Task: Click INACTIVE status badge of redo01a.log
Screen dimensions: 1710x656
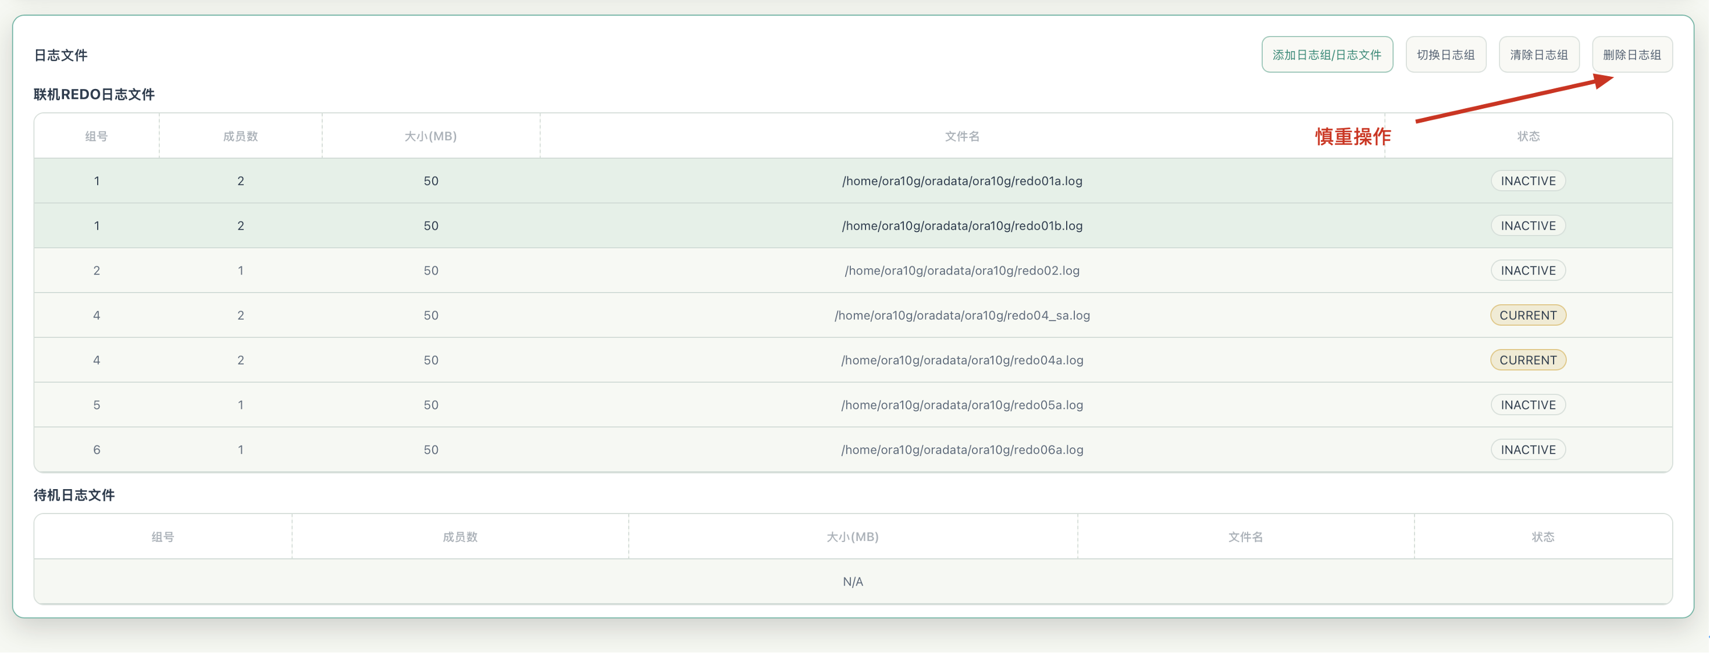Action: click(x=1527, y=181)
